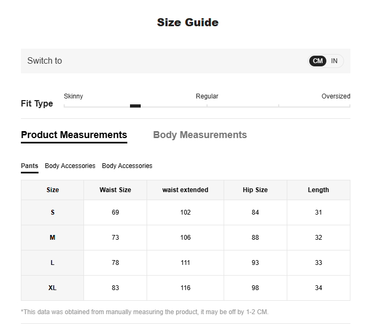367x327 pixels.
Task: Select the Pants sub-tab
Action: pos(29,166)
